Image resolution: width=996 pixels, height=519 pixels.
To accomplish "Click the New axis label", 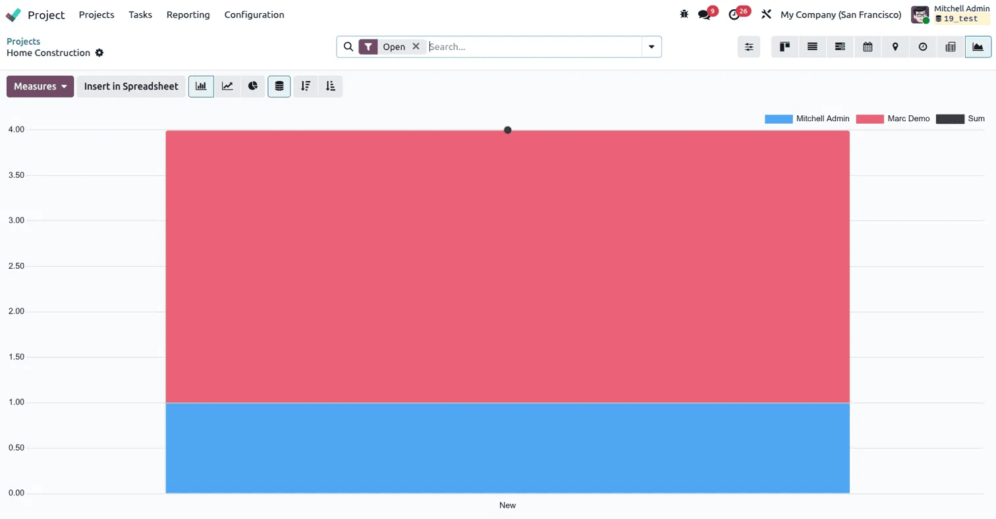I will click(507, 505).
